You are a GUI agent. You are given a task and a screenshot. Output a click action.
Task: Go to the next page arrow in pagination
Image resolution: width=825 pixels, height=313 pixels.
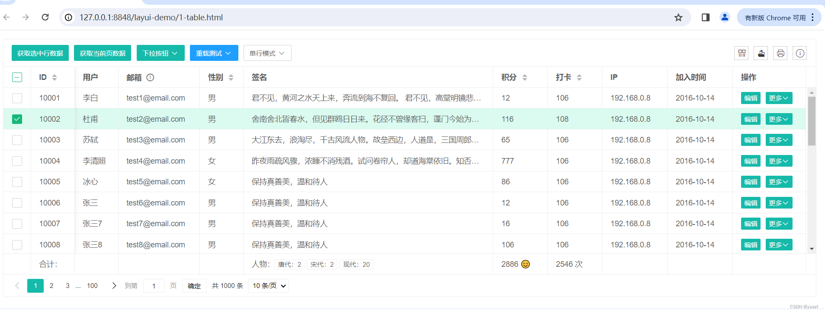(114, 286)
